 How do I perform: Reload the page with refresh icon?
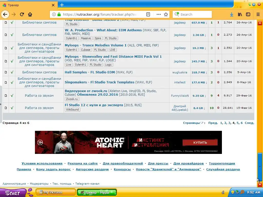[x=22, y=14]
